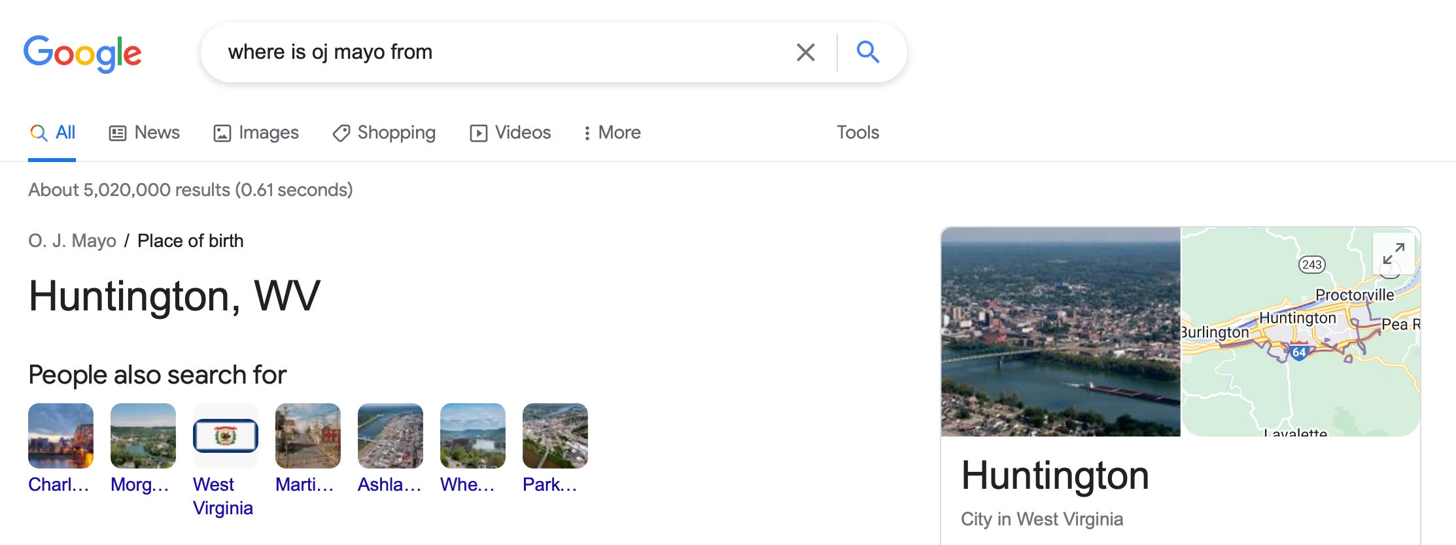
Task: Click the blue search magnifier icon
Action: (x=867, y=52)
